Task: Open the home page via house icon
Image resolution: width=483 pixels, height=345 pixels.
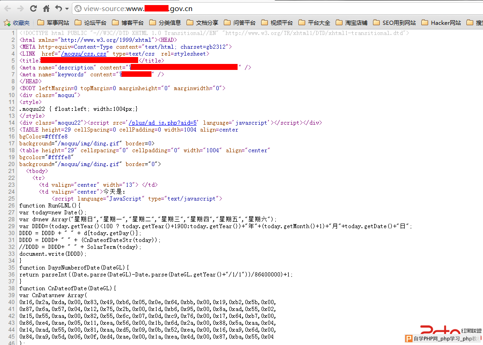Action: (46, 9)
